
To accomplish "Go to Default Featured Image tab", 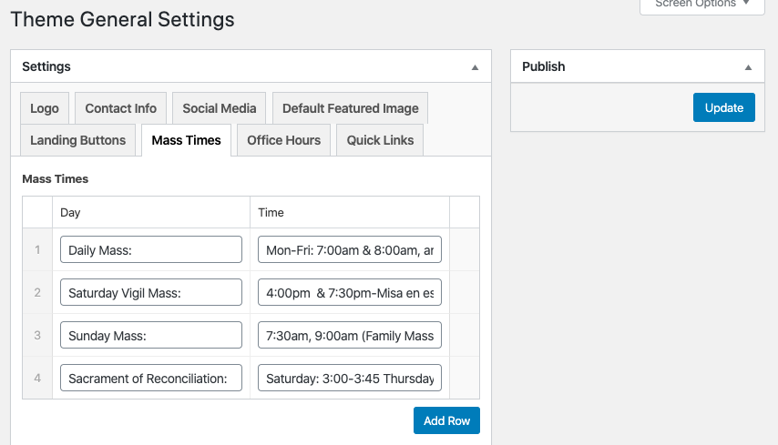I will pyautogui.click(x=351, y=108).
